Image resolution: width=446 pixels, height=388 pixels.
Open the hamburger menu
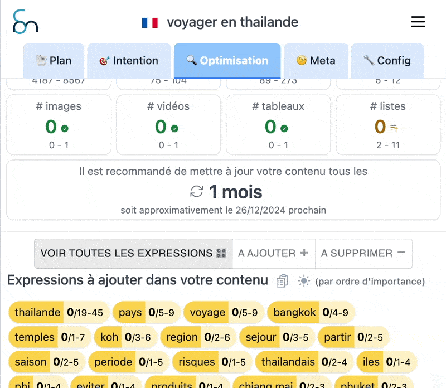click(x=418, y=21)
